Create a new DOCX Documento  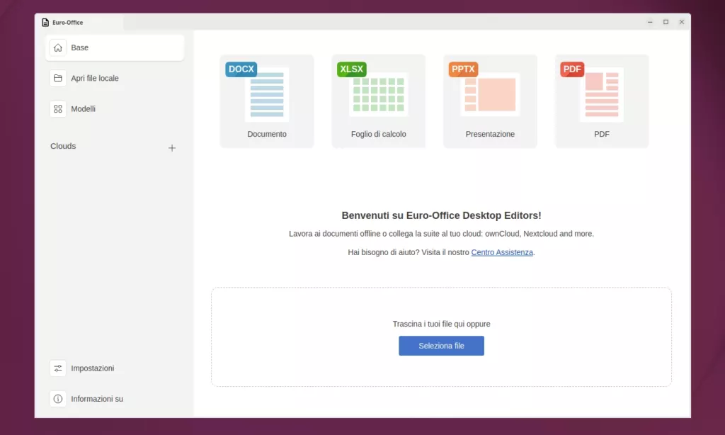point(267,101)
